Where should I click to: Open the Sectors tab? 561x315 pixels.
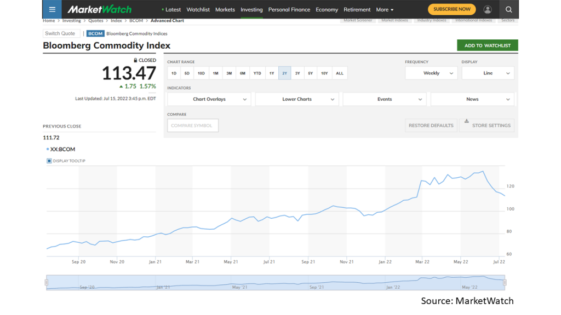click(x=508, y=20)
